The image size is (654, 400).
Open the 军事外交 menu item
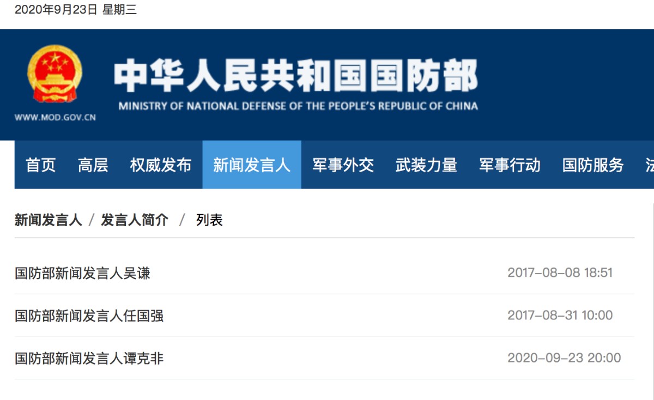343,165
